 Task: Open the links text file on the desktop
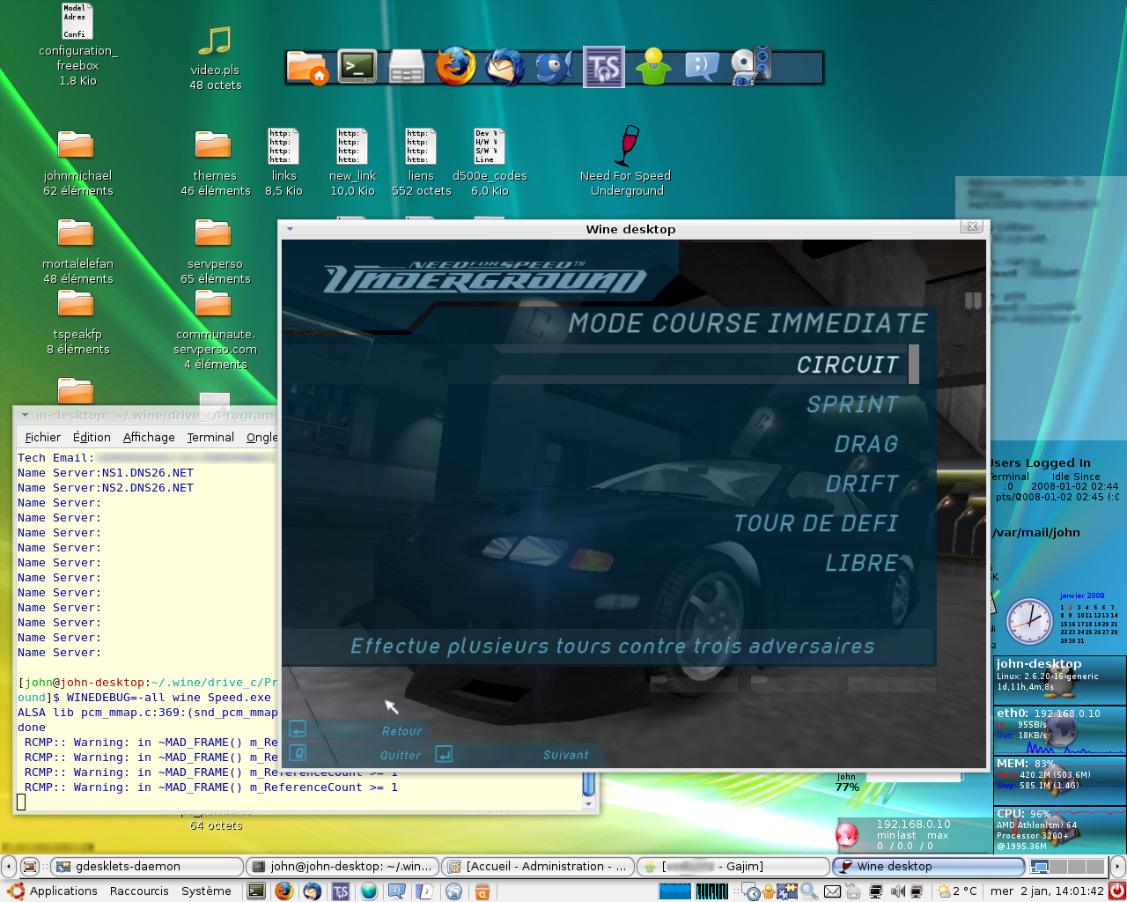click(x=284, y=163)
